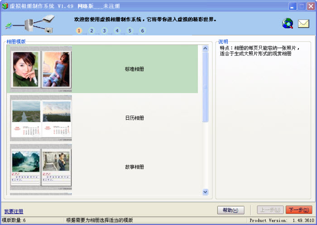Viewport: 317px width, 225px height.
Task: Click the 说明 description text
Action: click(x=260, y=51)
